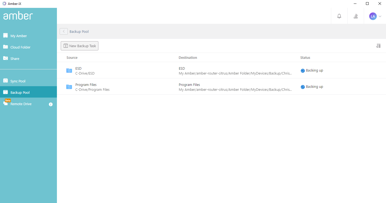Select the sort order icon above the task list
The image size is (386, 203).
click(x=378, y=46)
